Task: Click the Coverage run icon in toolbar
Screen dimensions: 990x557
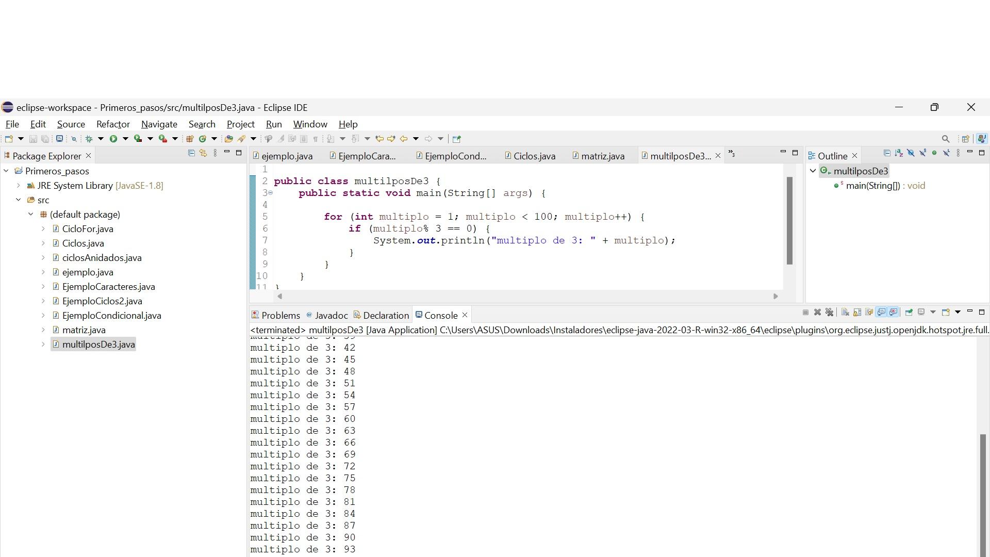Action: tap(138, 139)
